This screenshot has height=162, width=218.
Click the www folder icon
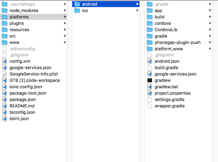click(x=5, y=43)
